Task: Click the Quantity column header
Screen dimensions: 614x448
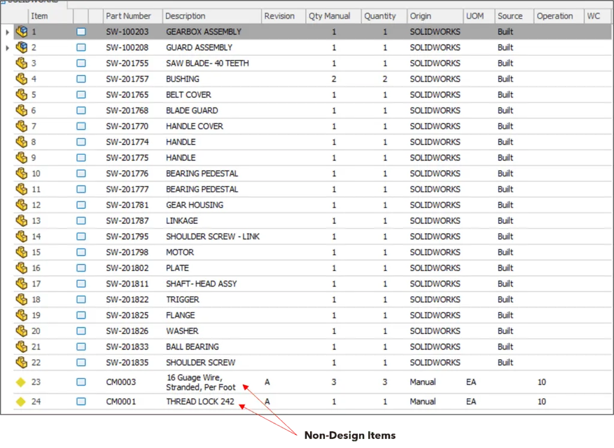Action: pos(380,16)
